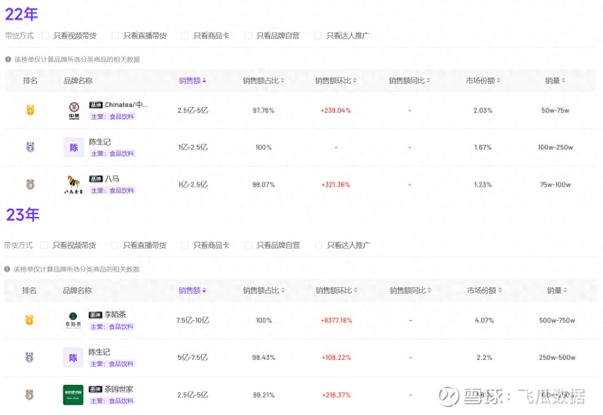
Task: Click the info icon above the 23年 table
Action: pyautogui.click(x=7, y=269)
